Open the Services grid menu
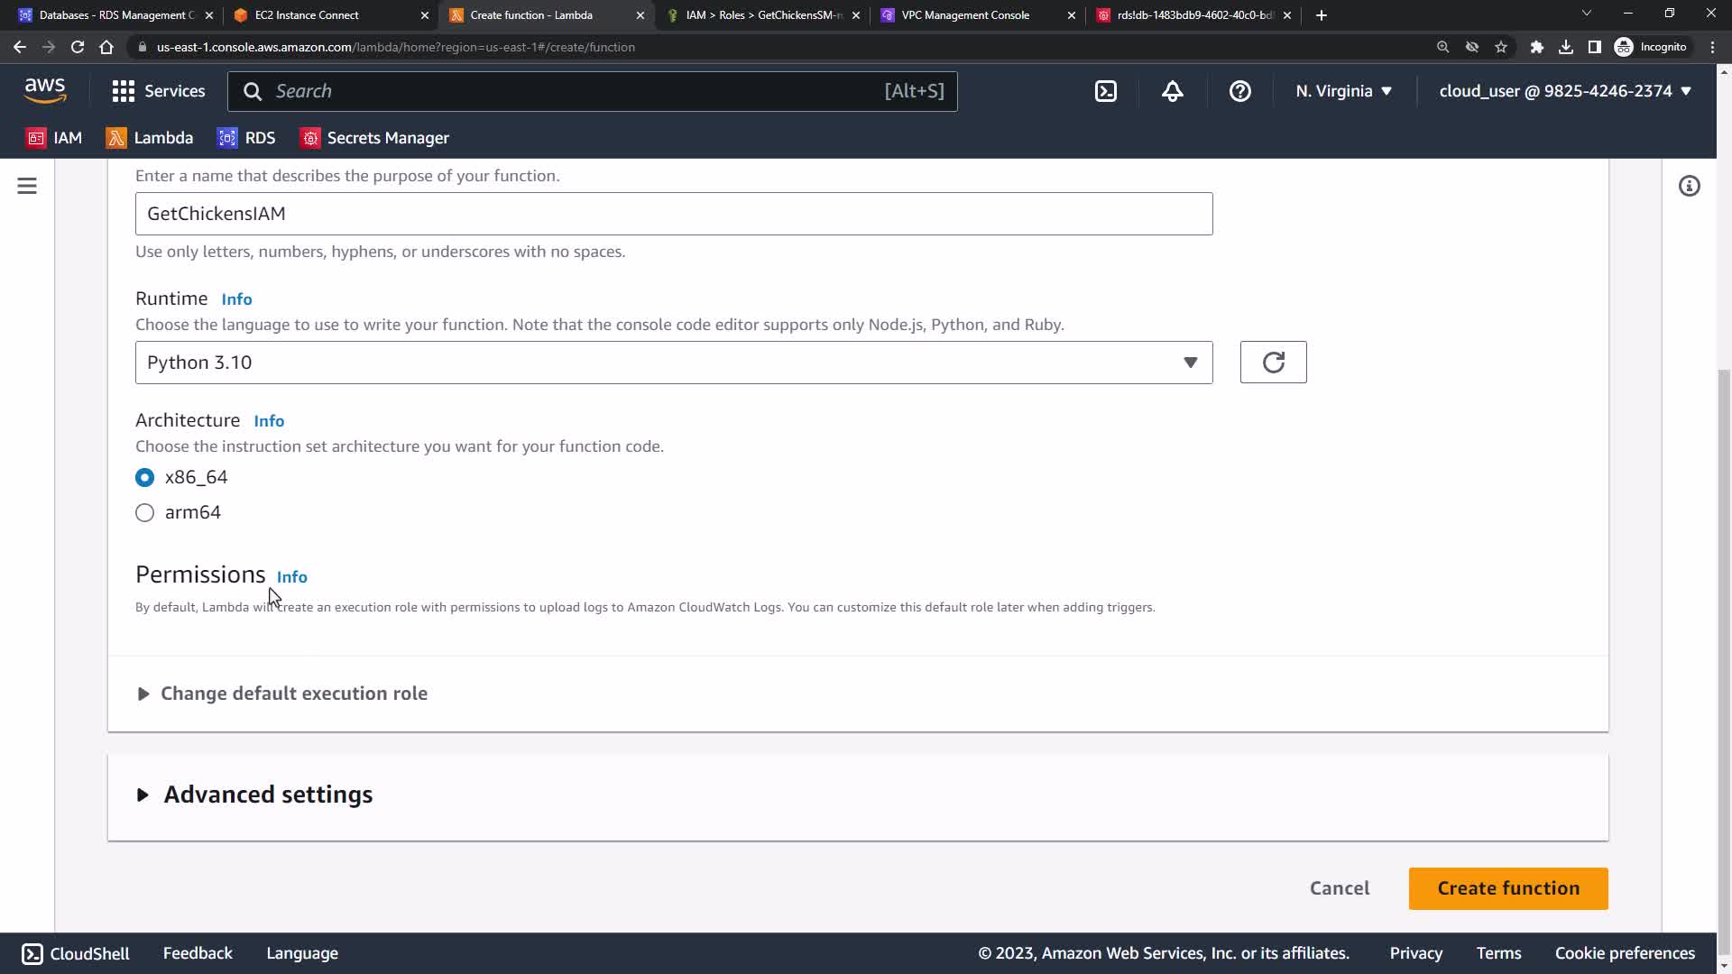This screenshot has height=974, width=1732. (158, 91)
